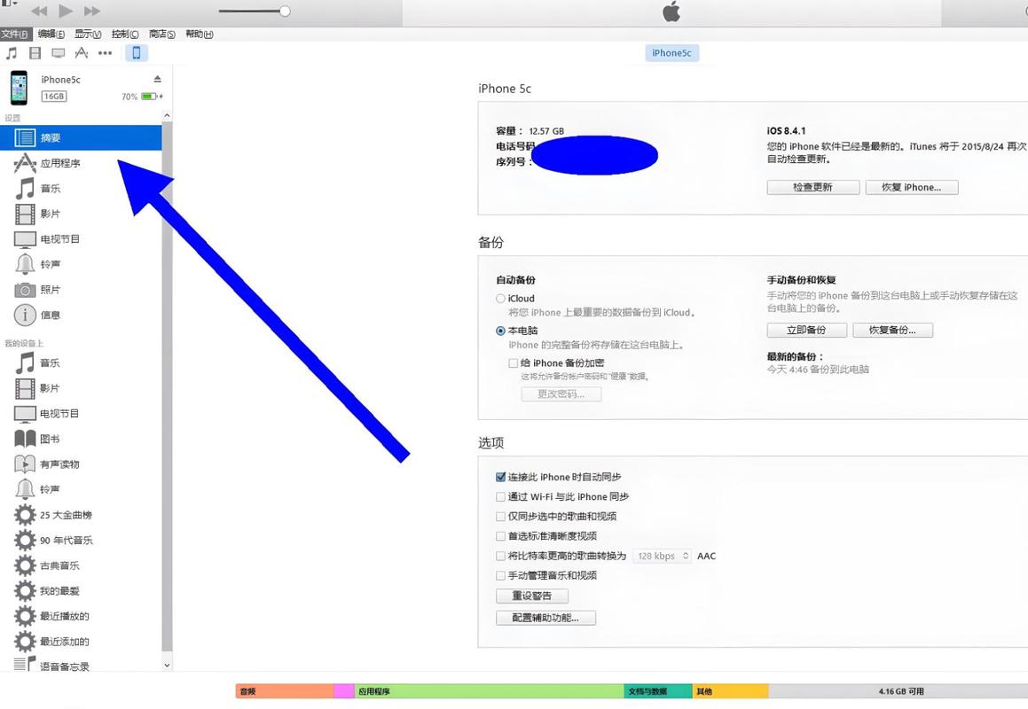Open the TV Shows media icon in toolbar
This screenshot has width=1028, height=709.
tap(57, 52)
